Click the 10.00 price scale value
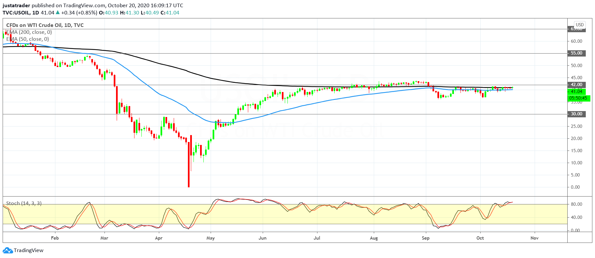Screen dimensions: 595x258 click(x=577, y=163)
